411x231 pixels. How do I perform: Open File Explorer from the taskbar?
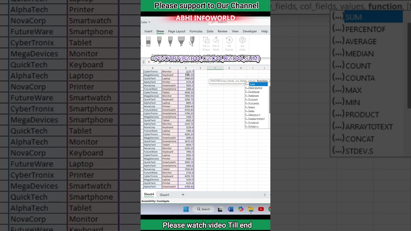point(251,209)
